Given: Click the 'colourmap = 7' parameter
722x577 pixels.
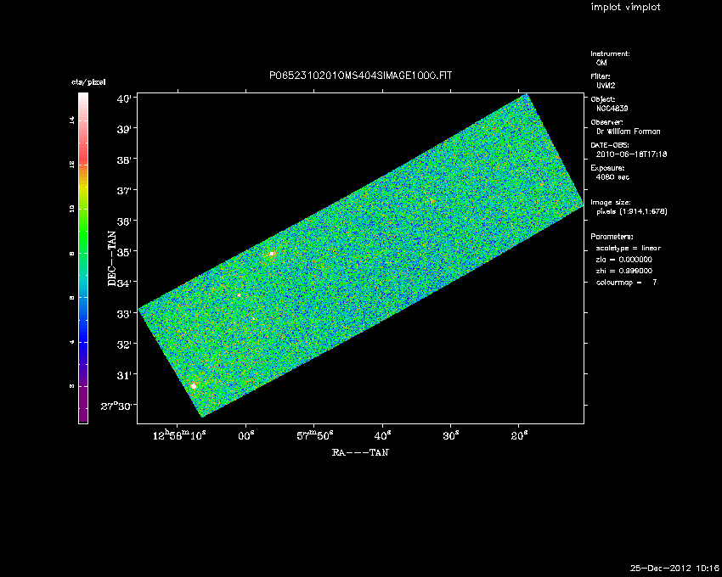Looking at the screenshot, I should tap(626, 282).
